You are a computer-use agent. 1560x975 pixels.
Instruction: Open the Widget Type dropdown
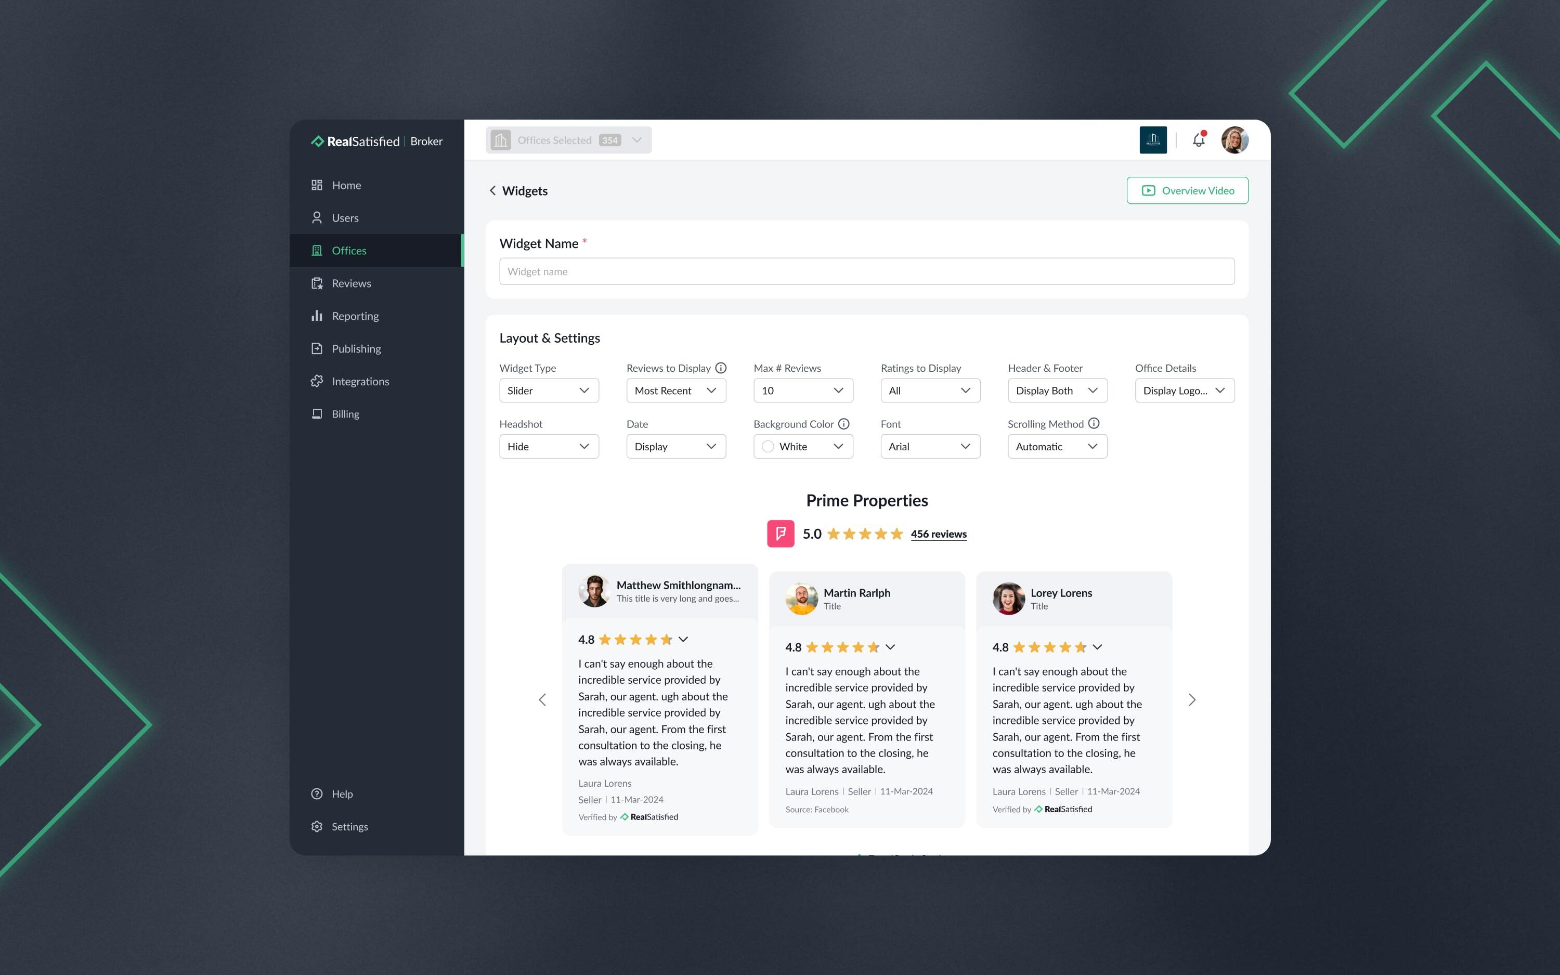coord(549,390)
